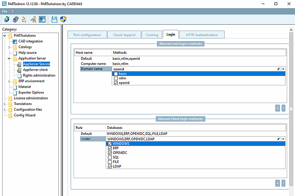Click the Configuration files folder icon
The width and height of the screenshot is (295, 196).
point(10,110)
